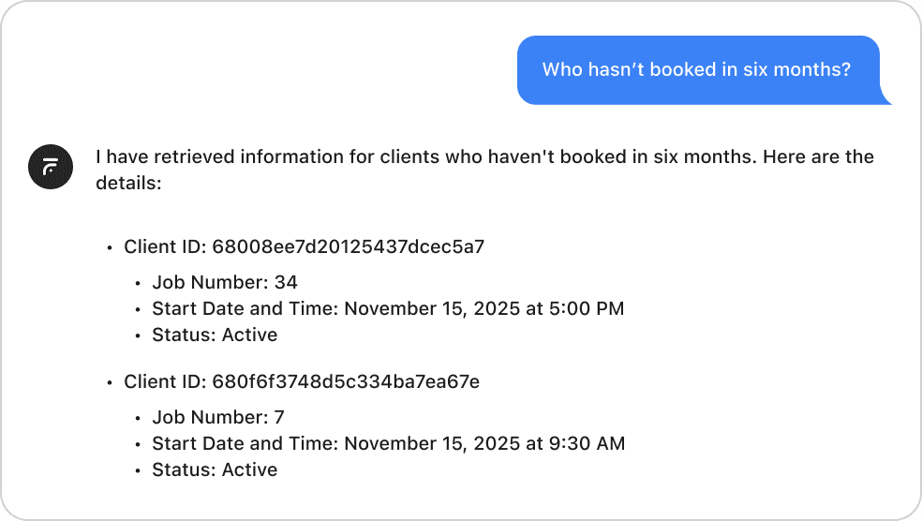Click the bullet beside the second Client ID
Image resolution: width=922 pixels, height=521 pixels.
(x=110, y=383)
